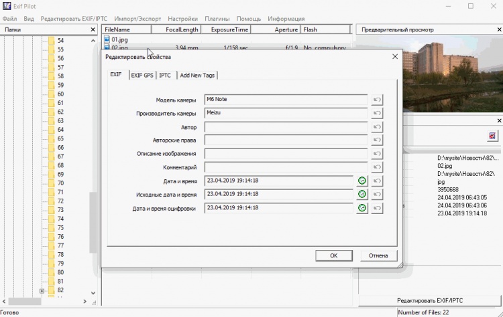Click the image file icon of 01.jpg
Viewport: 503px width, 317px height.
[107, 39]
